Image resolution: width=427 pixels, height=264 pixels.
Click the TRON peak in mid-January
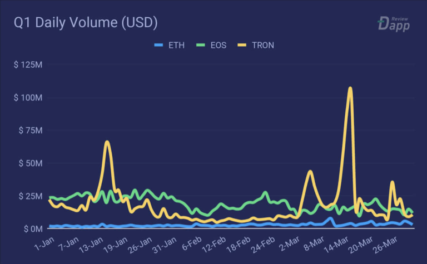coord(107,142)
